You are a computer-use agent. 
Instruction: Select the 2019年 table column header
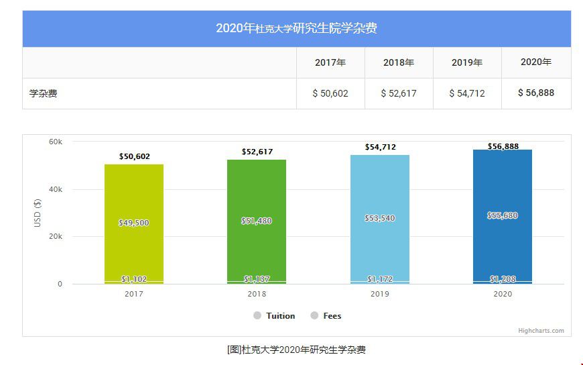tap(467, 62)
